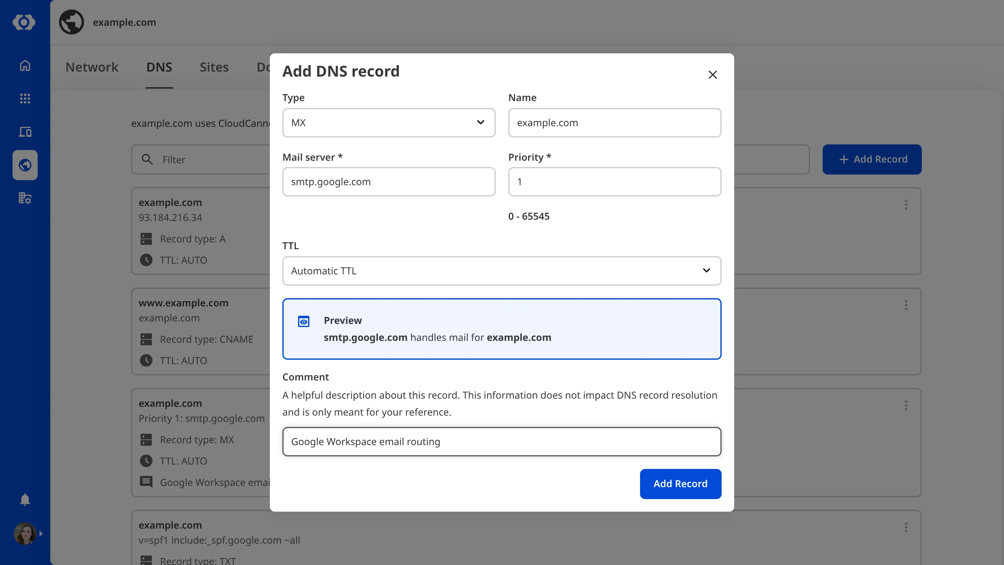The height and width of the screenshot is (565, 1004).
Task: Click the search icon in the Filter field
Action: point(147,159)
